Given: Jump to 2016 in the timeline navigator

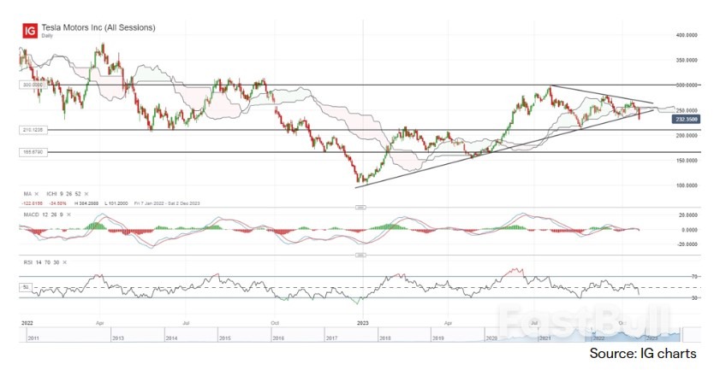Looking at the screenshot, I should coord(278,338).
